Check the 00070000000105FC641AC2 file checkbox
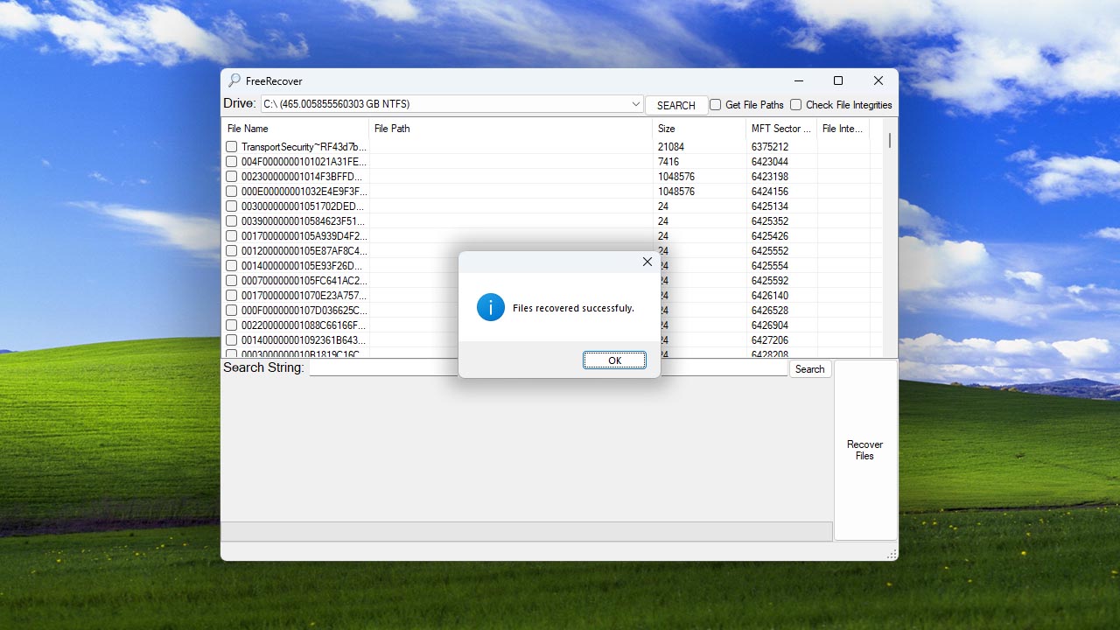The image size is (1120, 630). pyautogui.click(x=232, y=281)
